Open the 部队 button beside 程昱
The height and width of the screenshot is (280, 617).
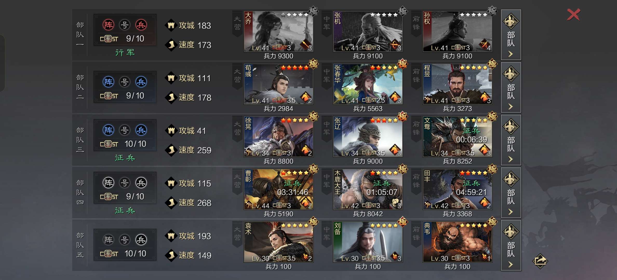511,87
